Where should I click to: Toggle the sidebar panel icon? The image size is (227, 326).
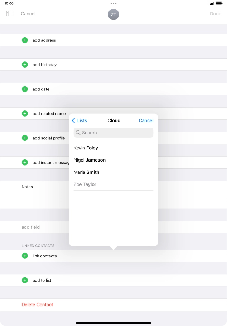(10, 14)
